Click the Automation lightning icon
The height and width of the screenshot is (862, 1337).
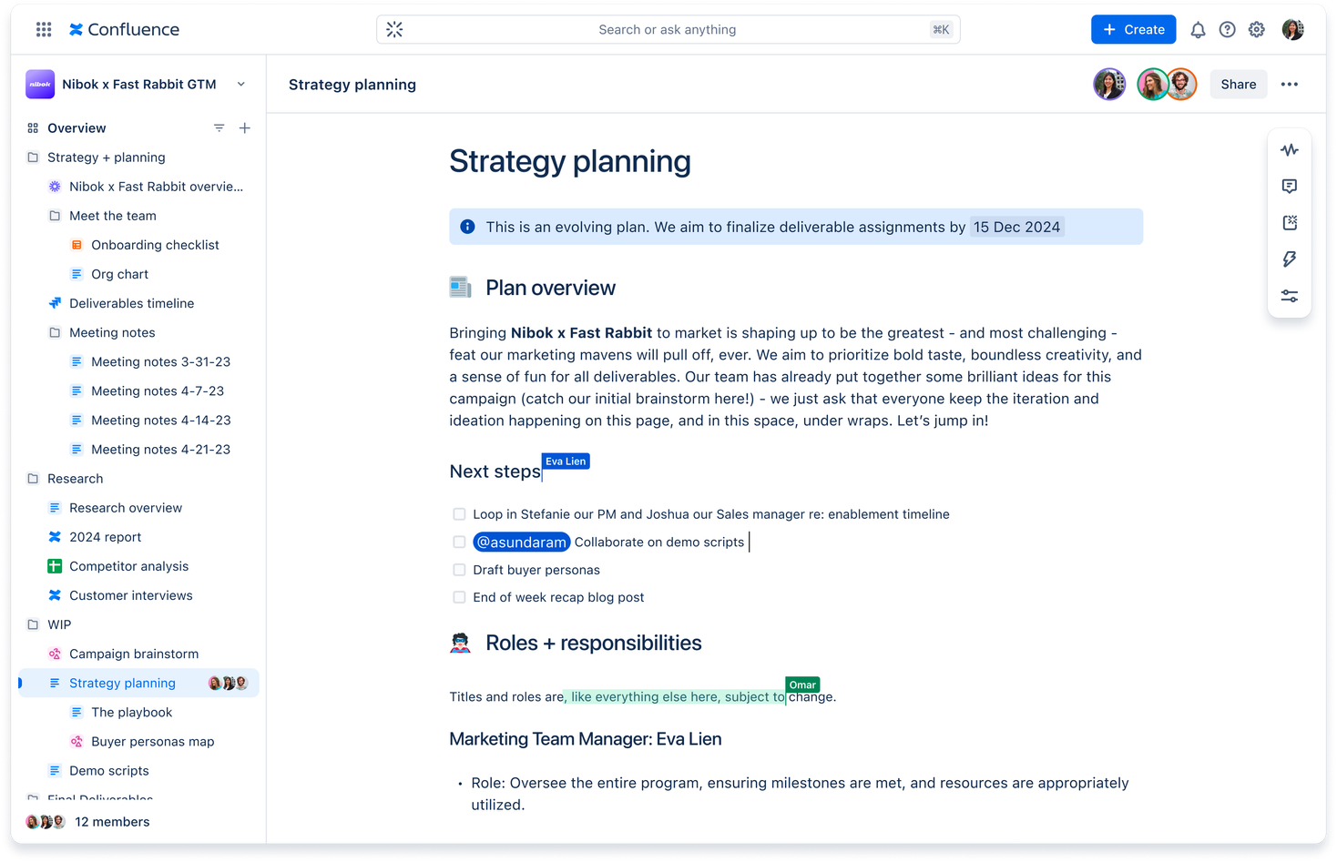pyautogui.click(x=1289, y=259)
